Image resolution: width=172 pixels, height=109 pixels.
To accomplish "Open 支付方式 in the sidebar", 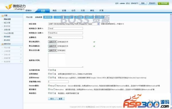I will tap(7, 26).
